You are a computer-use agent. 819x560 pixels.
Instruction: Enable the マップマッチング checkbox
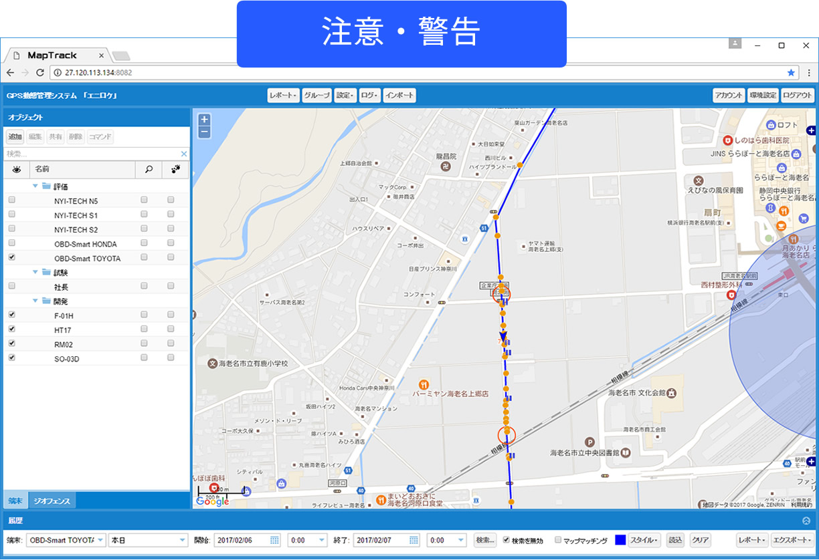(x=558, y=540)
